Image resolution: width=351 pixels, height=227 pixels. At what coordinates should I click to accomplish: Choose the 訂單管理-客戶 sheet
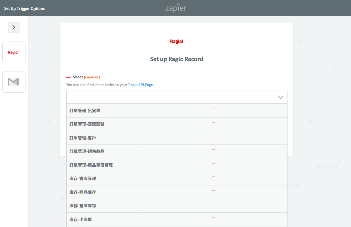(177, 138)
